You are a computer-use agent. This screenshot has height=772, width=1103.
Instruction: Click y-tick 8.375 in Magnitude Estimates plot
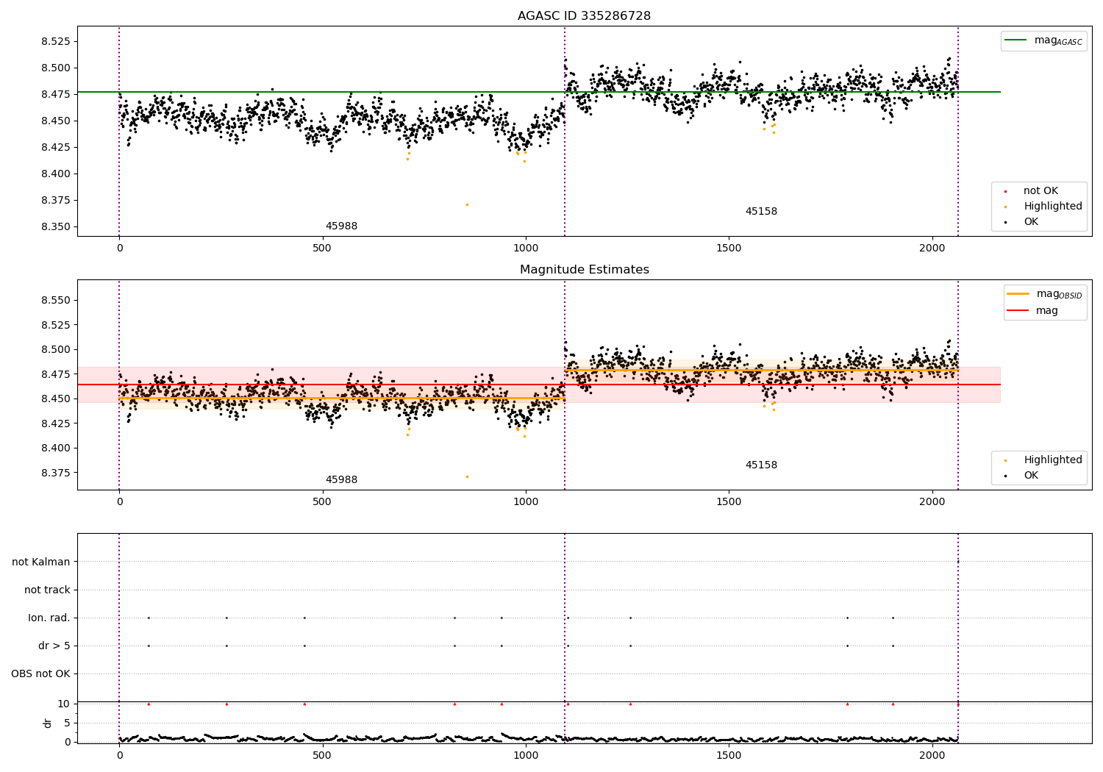pos(56,472)
